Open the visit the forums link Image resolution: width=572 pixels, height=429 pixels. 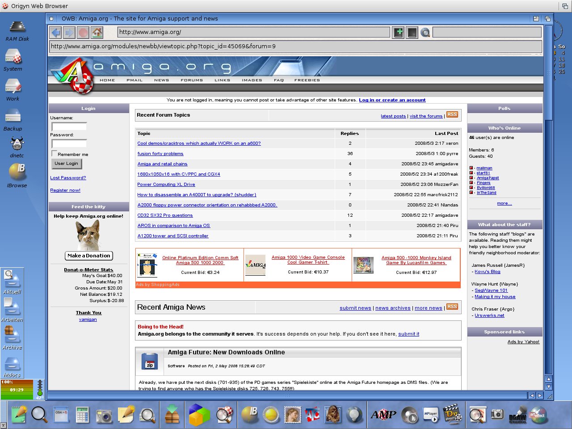click(x=426, y=116)
